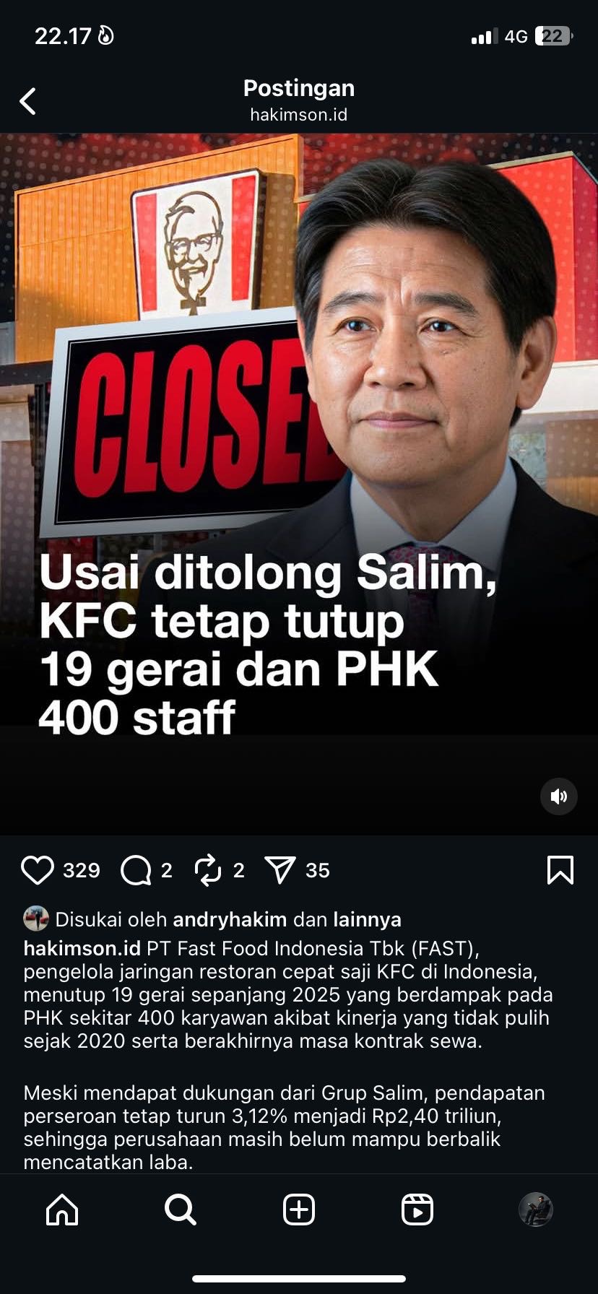The width and height of the screenshot is (598, 1294).
Task: Go to Home feed tab
Action: pyautogui.click(x=62, y=1209)
